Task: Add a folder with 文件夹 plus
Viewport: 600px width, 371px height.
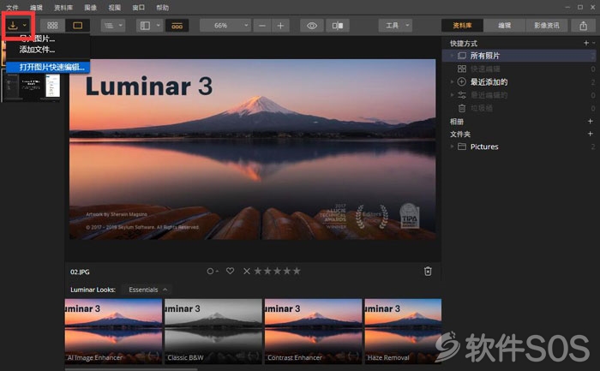Action: pos(590,134)
